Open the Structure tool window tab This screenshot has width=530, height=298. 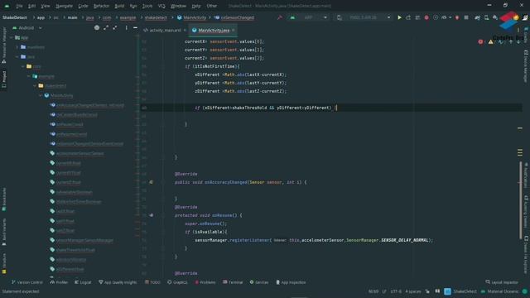click(4, 264)
